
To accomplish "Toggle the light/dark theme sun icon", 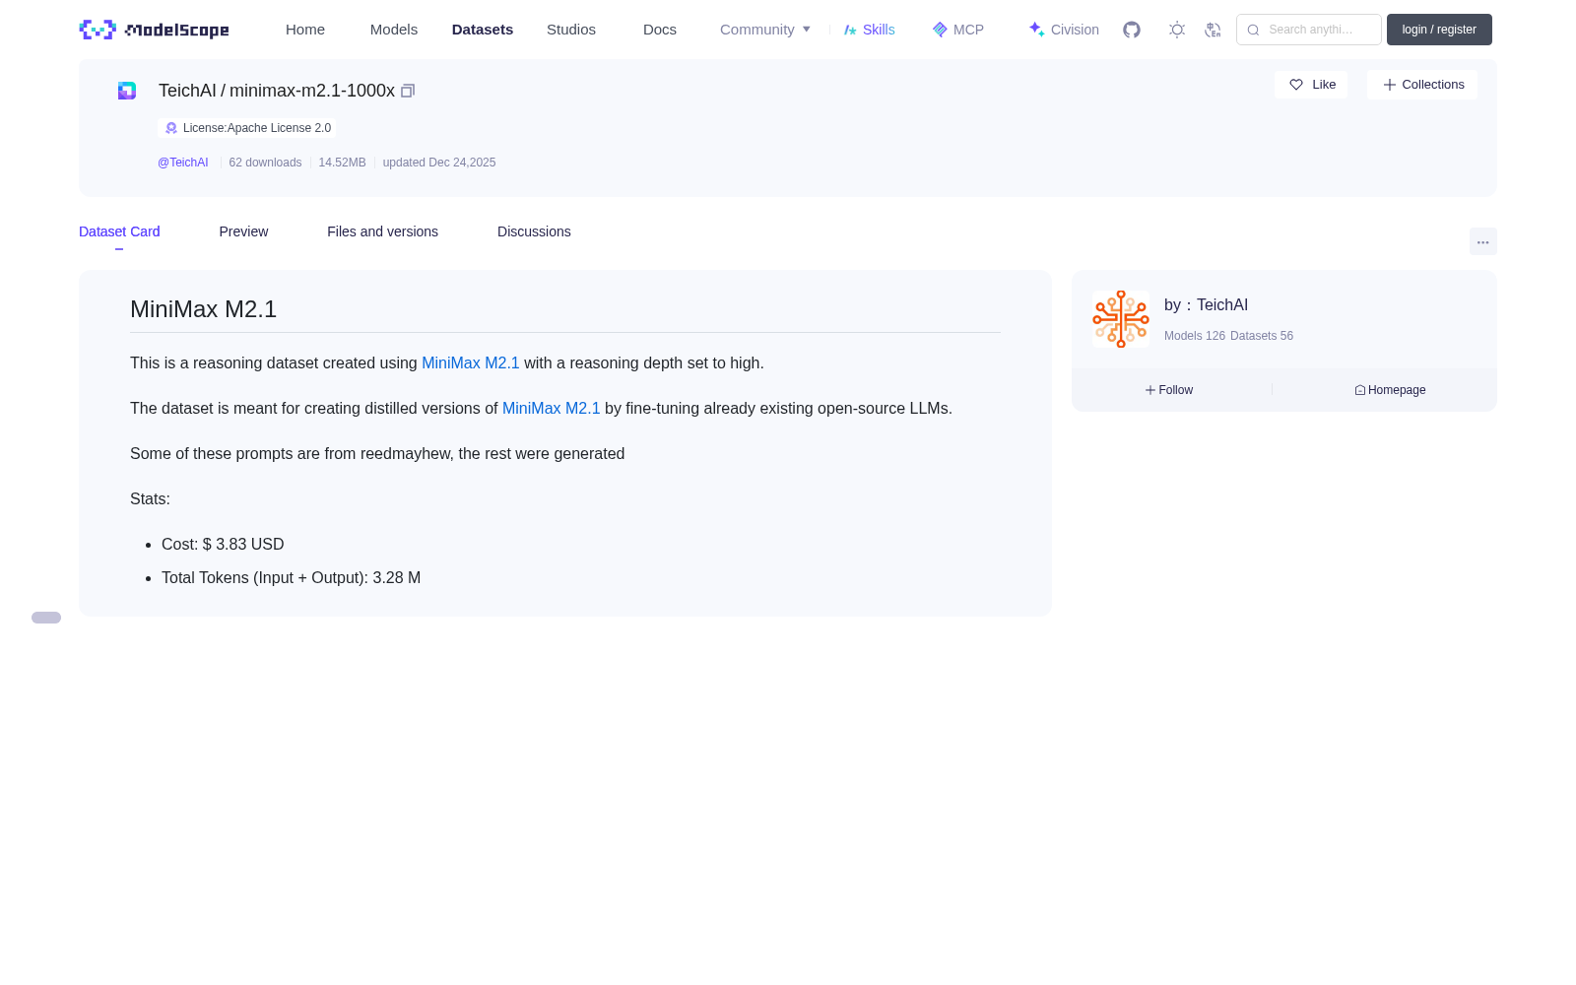I will [1177, 30].
